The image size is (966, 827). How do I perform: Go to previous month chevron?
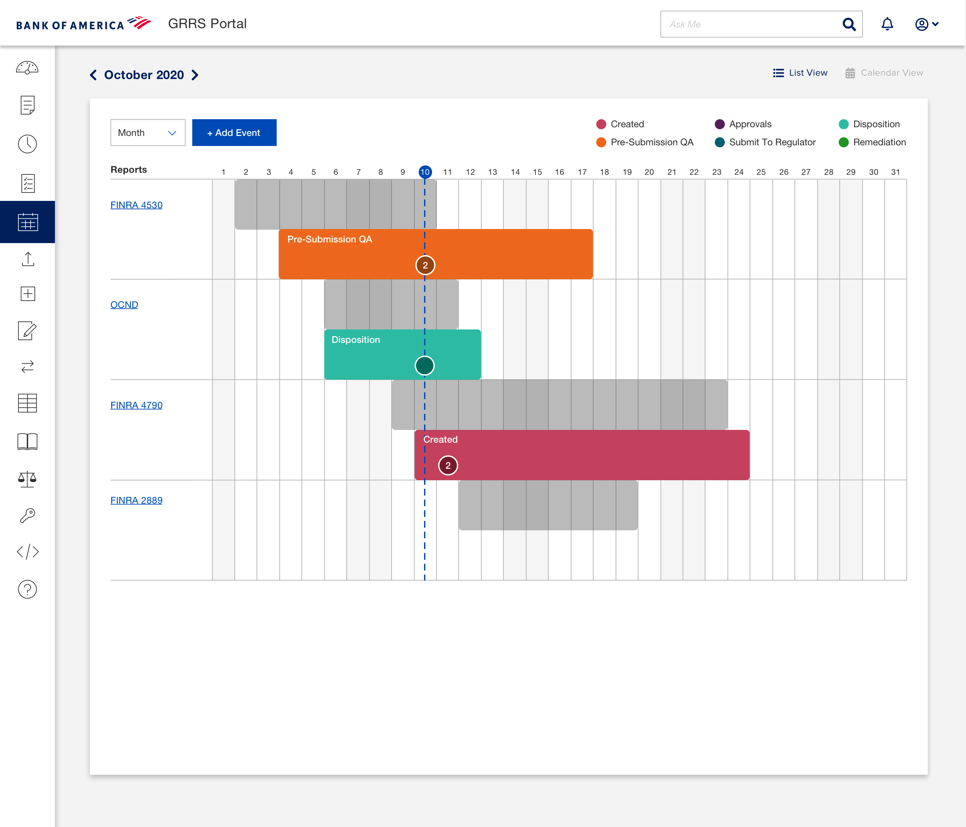93,75
